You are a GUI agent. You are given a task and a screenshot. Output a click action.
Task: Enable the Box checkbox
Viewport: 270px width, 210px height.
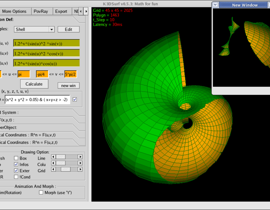(16, 158)
